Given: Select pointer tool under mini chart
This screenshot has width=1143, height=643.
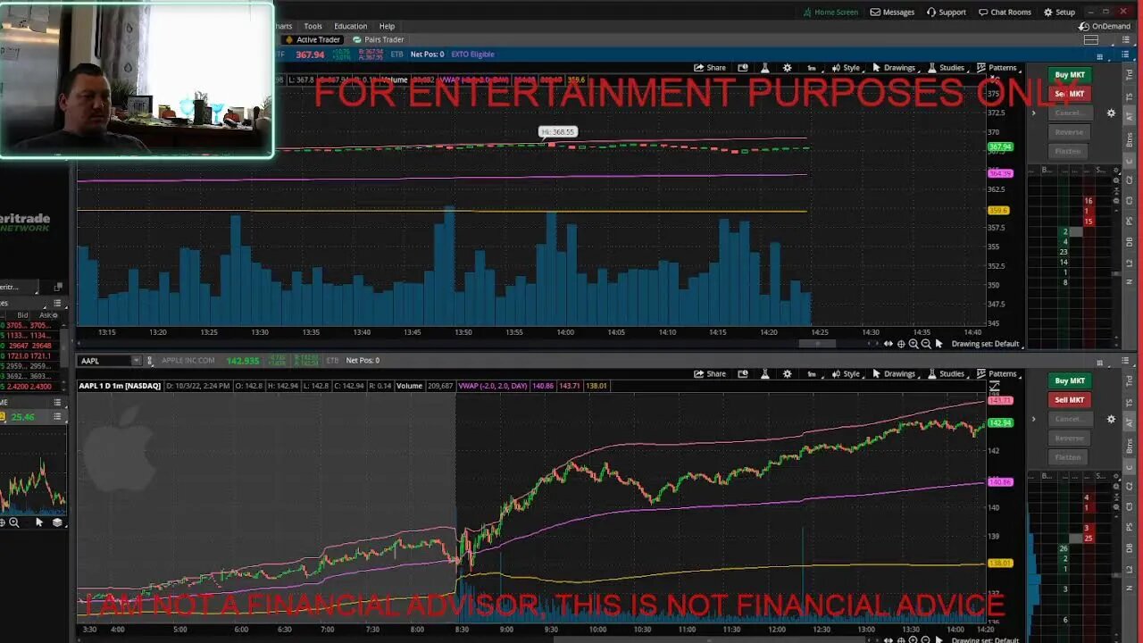Looking at the screenshot, I should click(x=38, y=523).
